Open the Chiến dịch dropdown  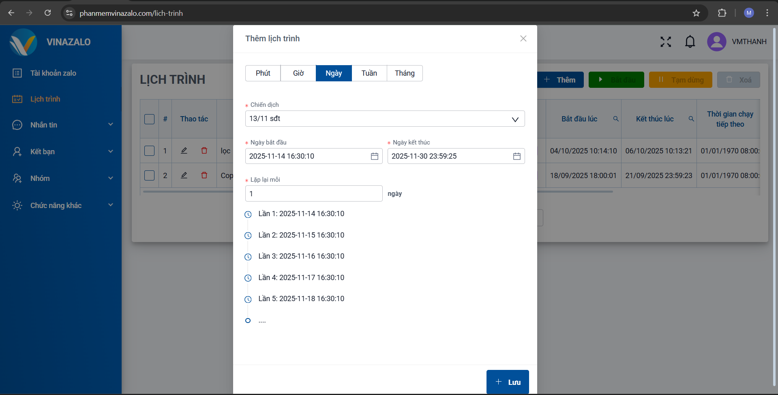click(385, 119)
